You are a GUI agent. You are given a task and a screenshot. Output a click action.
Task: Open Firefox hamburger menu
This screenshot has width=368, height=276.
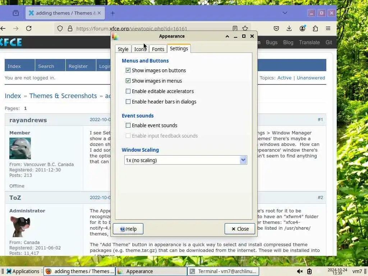point(328,28)
